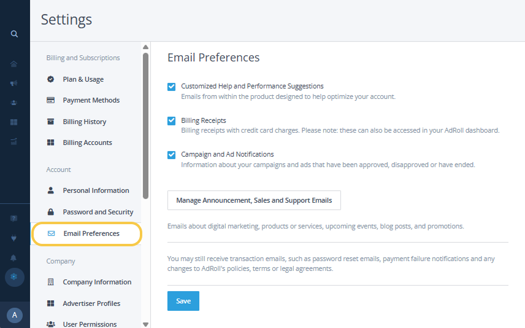The image size is (525, 328).
Task: Open the help question mark icon
Action: 14,218
